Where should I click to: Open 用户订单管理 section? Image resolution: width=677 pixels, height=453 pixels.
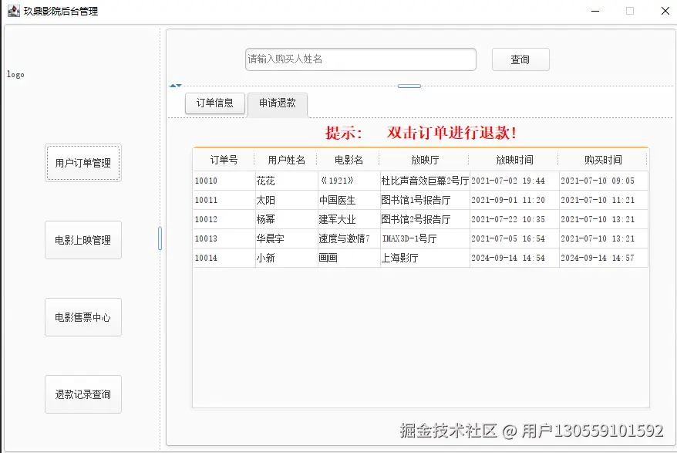(83, 163)
